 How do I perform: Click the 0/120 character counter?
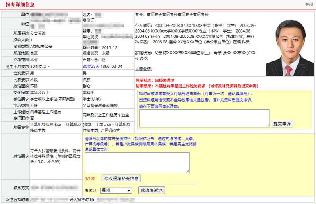[90, 178]
